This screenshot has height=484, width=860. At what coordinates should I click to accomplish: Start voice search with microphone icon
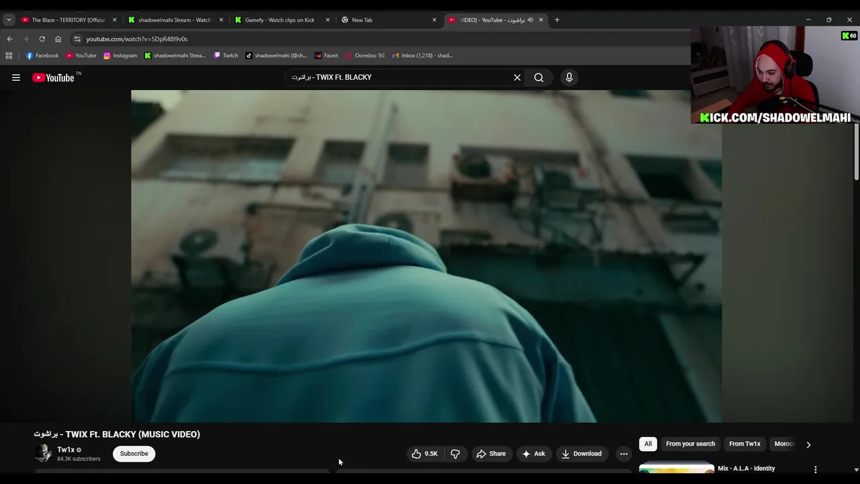[x=569, y=77]
